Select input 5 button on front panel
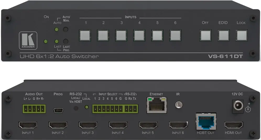261x140 pixels. (157, 36)
